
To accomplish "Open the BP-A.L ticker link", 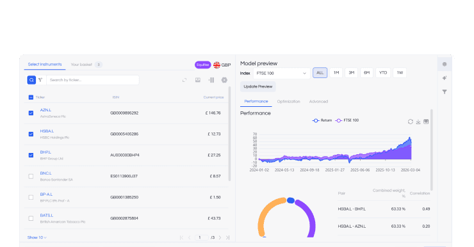I will pyautogui.click(x=46, y=195).
